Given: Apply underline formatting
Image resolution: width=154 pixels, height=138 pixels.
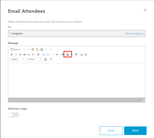Looking at the screenshot, I should click(20, 54).
